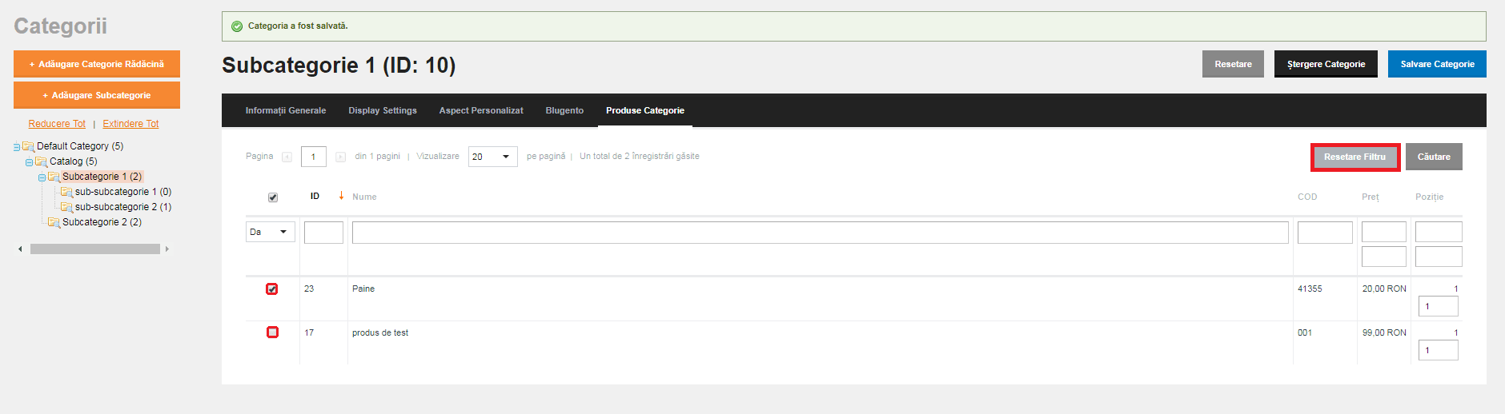Screen dimensions: 1505x414
Task: Click the Căutare button
Action: coord(1434,157)
